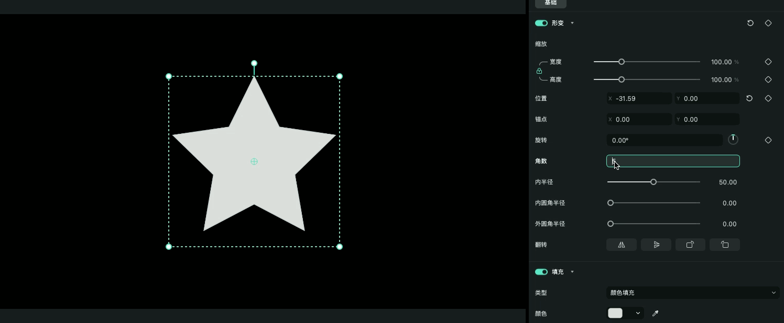Viewport: 784px width, 323px height.
Task: Click the top-left resize handle
Action: click(x=169, y=76)
